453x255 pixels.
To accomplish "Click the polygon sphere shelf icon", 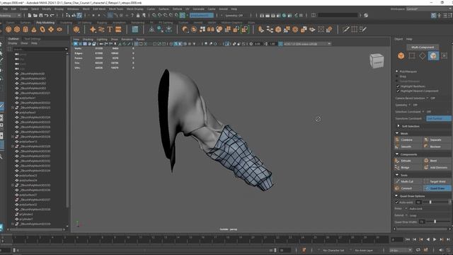I will click(8, 29).
